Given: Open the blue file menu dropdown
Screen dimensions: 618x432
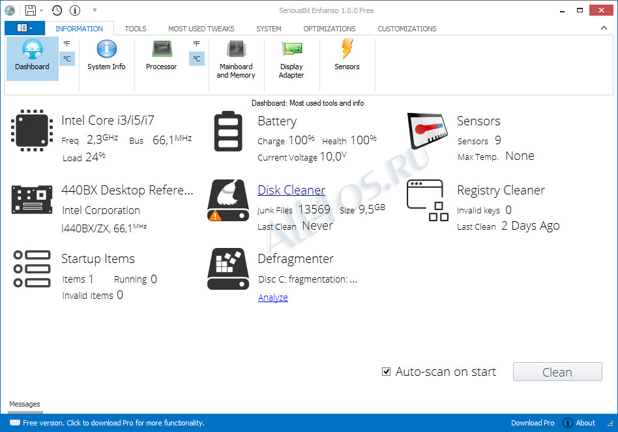Looking at the screenshot, I should [25, 28].
